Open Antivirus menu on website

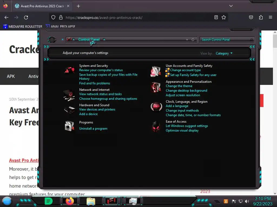click(33, 76)
